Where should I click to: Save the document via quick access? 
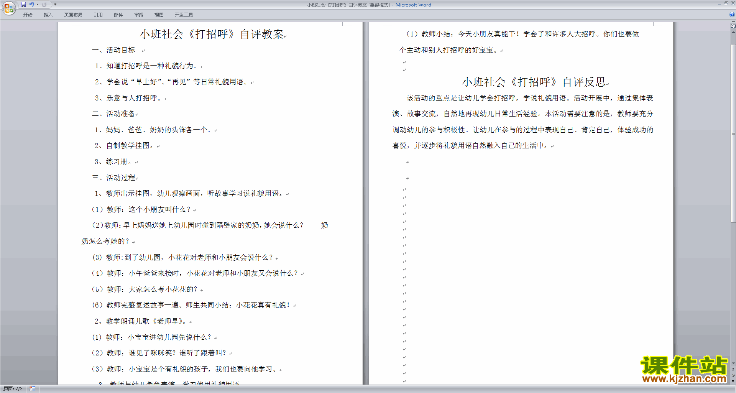click(x=23, y=5)
